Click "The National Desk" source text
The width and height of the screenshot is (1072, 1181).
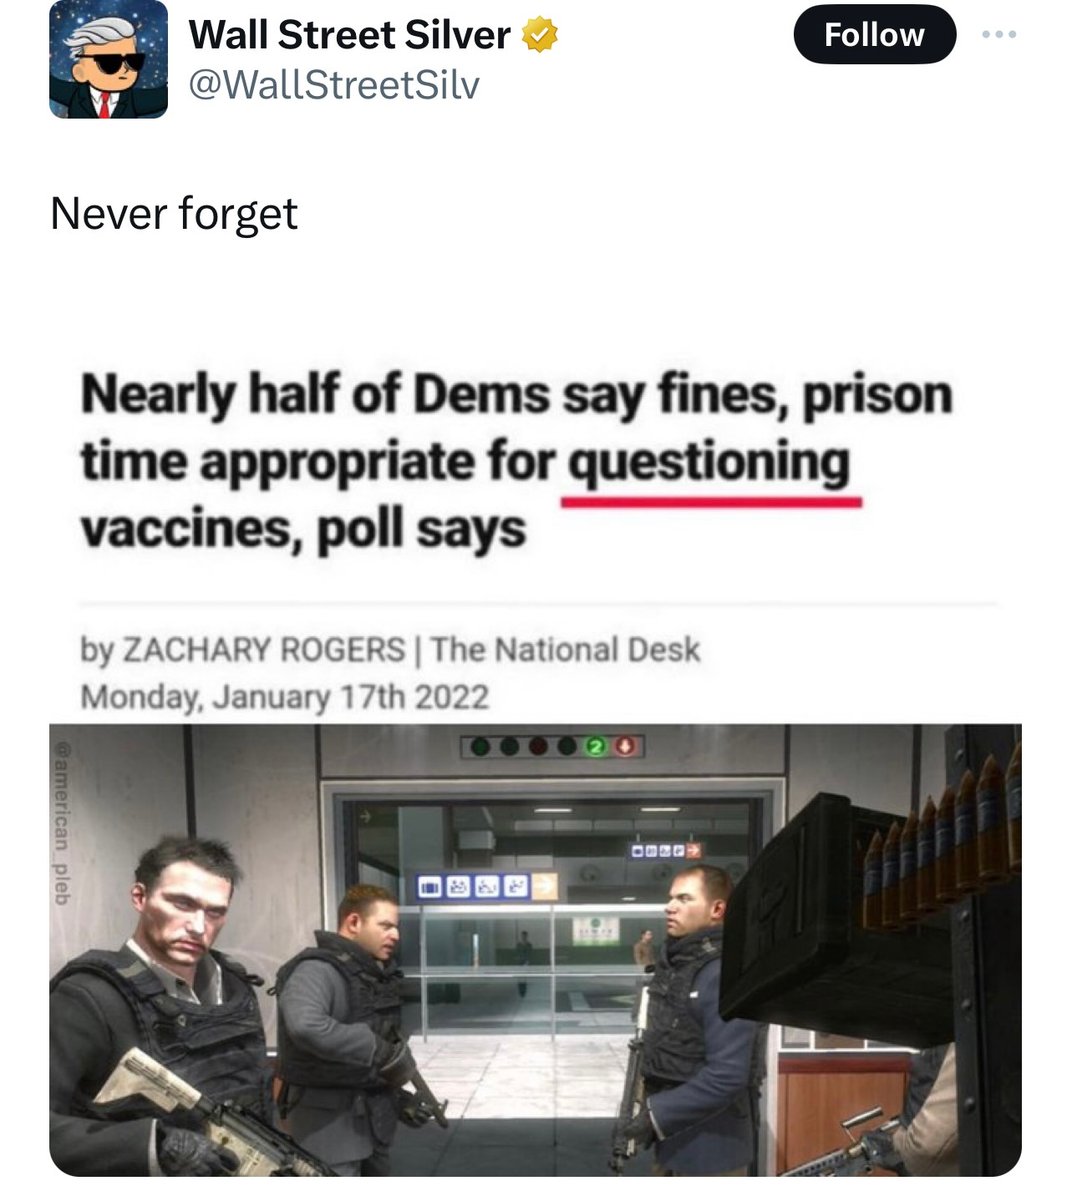pyautogui.click(x=566, y=649)
